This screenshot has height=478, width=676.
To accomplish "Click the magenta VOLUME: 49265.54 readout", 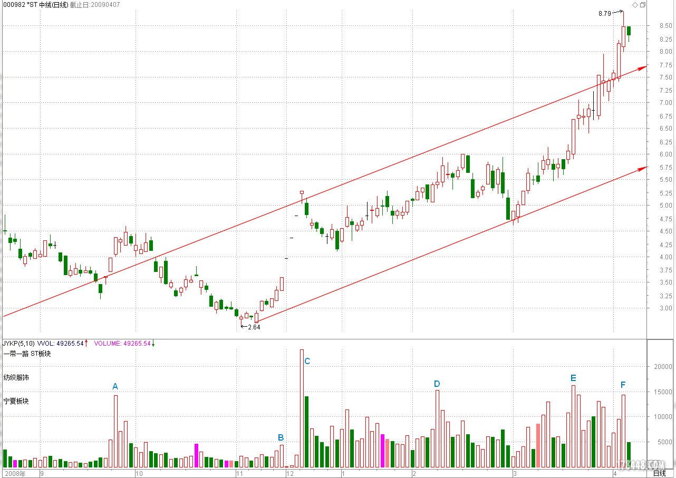I will coord(122,344).
